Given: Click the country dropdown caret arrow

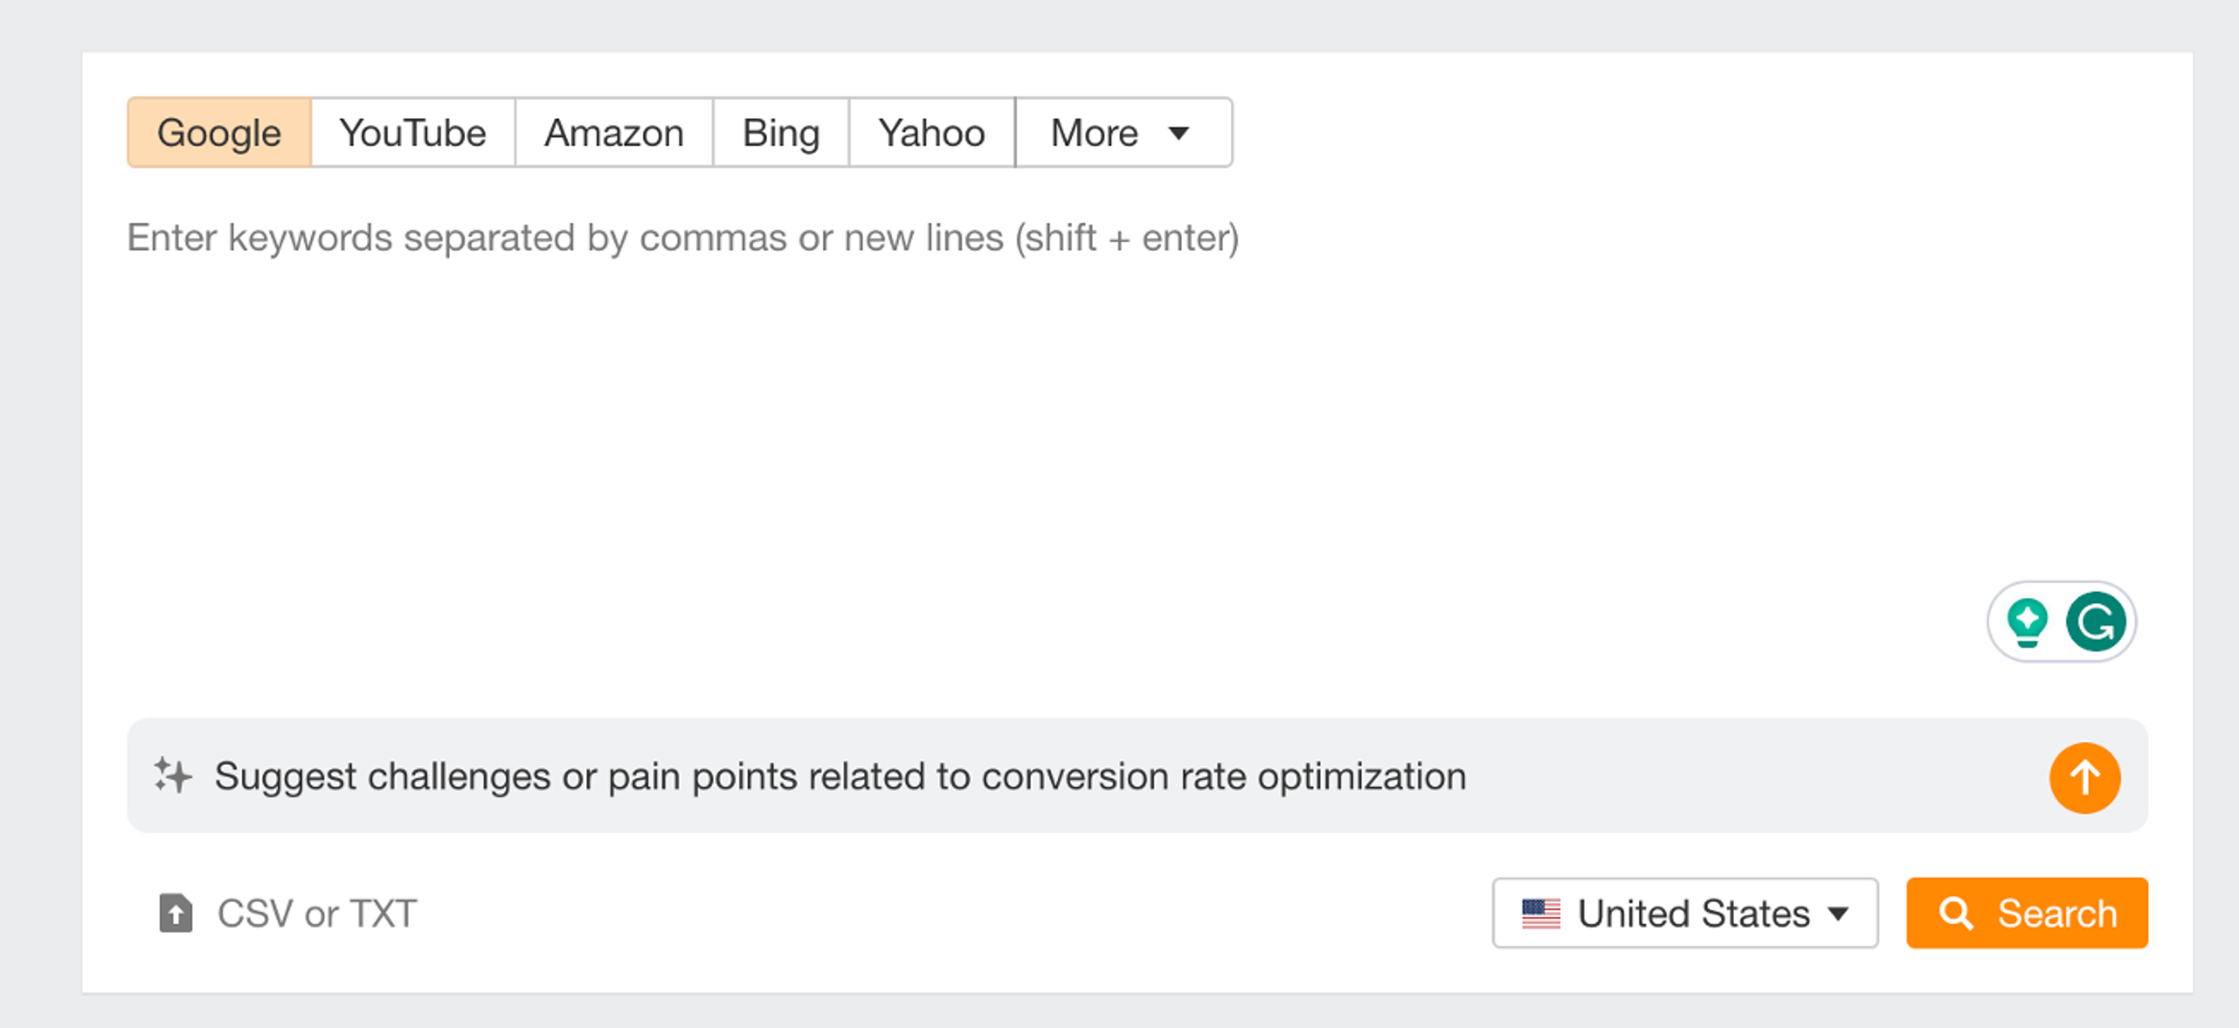Looking at the screenshot, I should [x=1838, y=913].
